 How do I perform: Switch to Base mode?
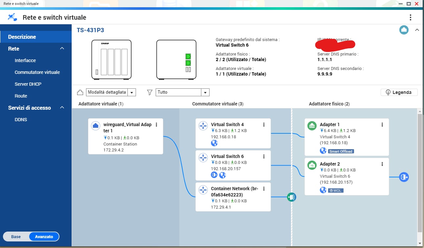16,237
